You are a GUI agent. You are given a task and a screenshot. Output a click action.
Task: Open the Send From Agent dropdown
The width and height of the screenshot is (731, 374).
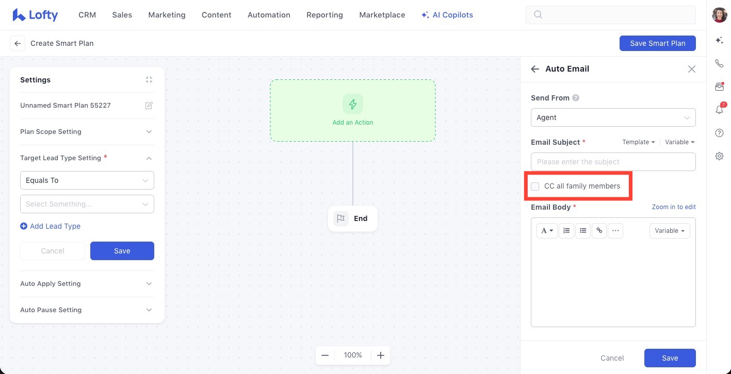[613, 117]
